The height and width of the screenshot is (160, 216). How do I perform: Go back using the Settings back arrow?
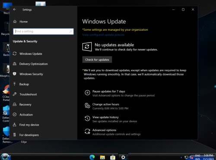point(15,9)
